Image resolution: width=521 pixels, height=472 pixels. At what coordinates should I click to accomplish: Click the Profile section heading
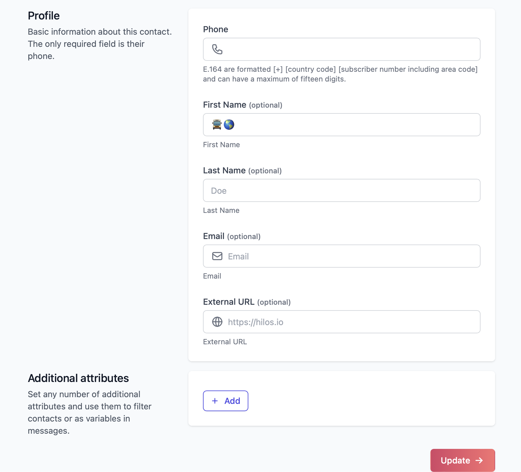tap(44, 15)
